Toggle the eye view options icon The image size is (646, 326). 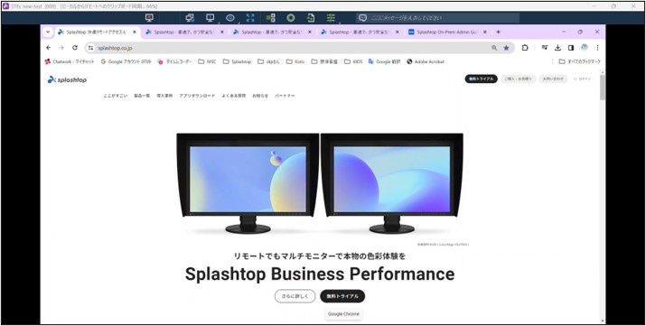pos(230,18)
